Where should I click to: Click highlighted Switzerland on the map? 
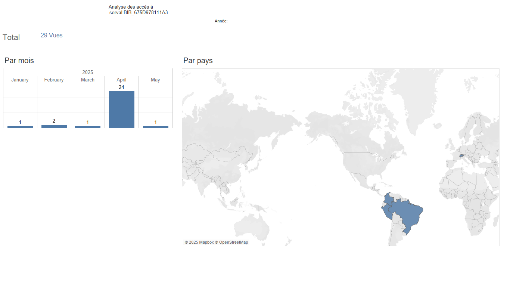tap(461, 156)
